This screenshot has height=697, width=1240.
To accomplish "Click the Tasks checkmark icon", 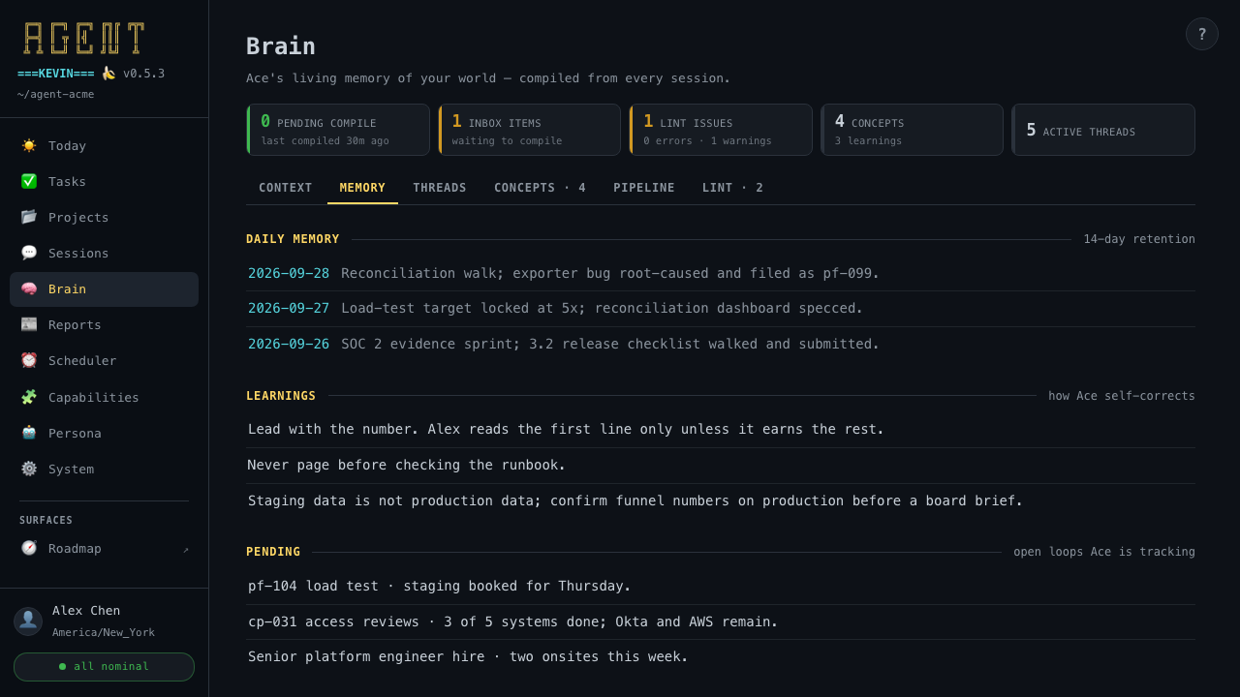I will pos(29,181).
